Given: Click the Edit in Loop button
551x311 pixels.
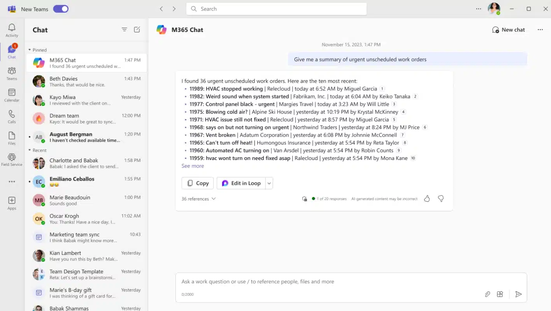Looking at the screenshot, I should [x=241, y=183].
